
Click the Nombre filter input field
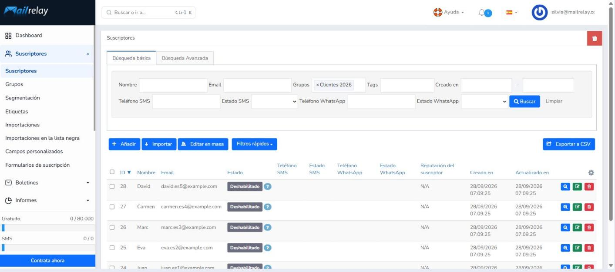tap(173, 85)
